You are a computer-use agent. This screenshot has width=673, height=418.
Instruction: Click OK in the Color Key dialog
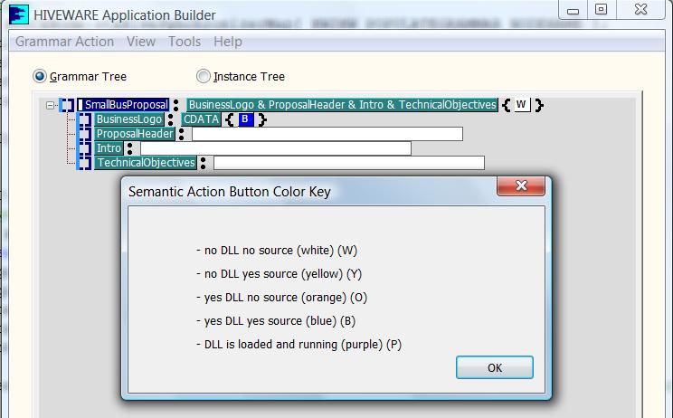click(x=495, y=367)
